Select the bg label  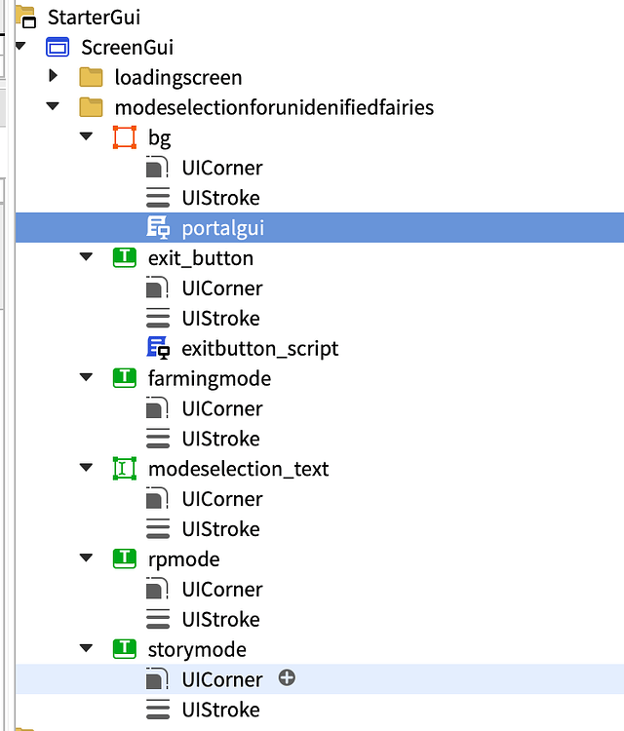[160, 138]
